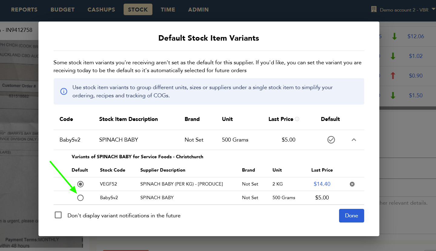Viewport: 436px width, 251px height.
Task: Open the REPORTS navigation tab
Action: coord(24,9)
